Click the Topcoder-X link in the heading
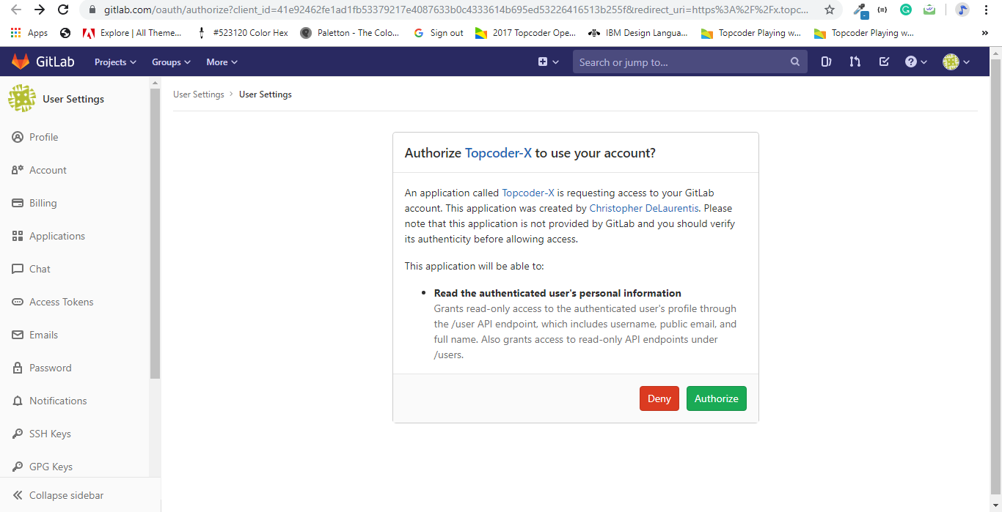 coord(498,153)
